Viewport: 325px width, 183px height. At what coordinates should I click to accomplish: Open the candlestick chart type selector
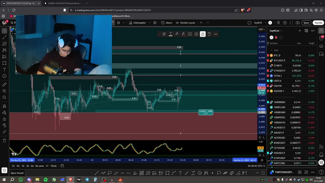tap(119, 23)
